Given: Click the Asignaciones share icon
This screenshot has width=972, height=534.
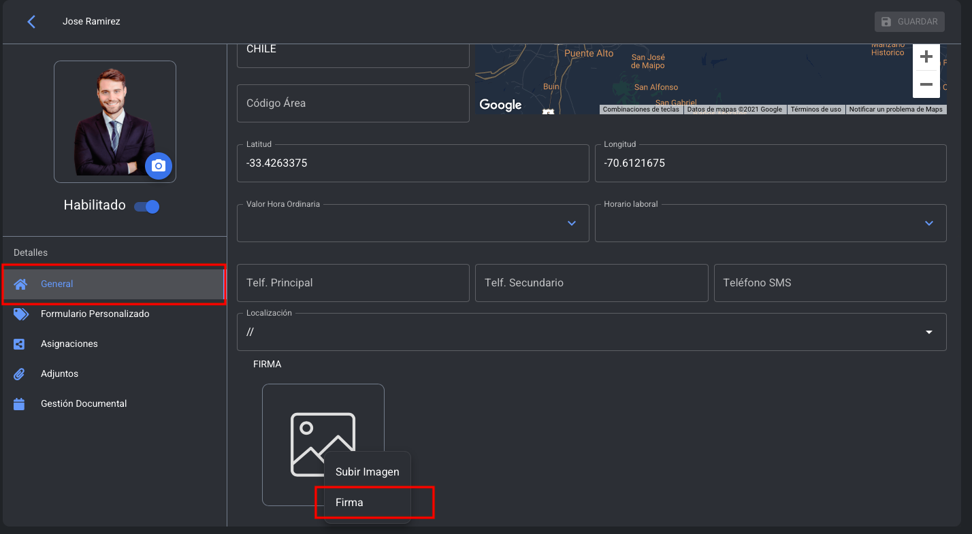Looking at the screenshot, I should click(x=19, y=344).
